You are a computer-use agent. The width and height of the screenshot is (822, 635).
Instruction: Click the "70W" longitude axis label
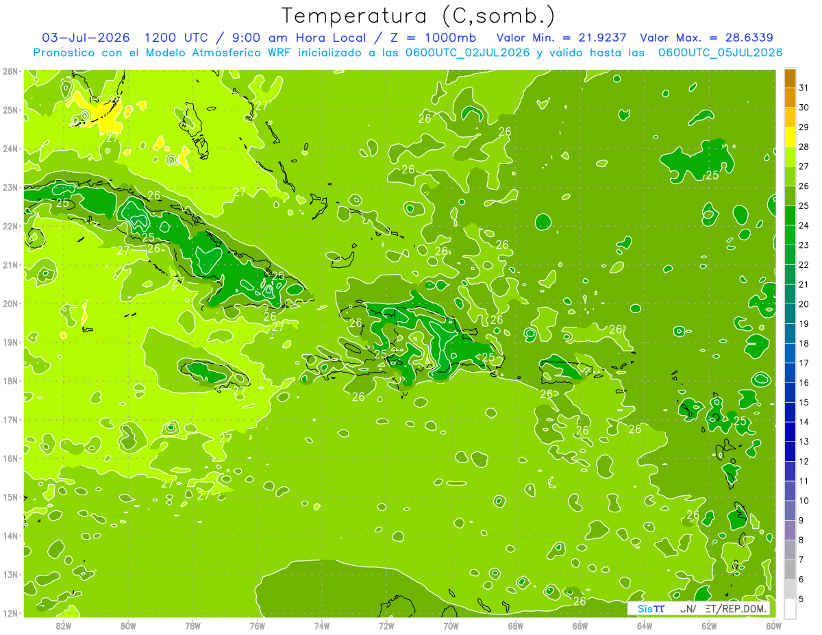(x=451, y=625)
